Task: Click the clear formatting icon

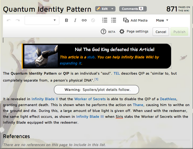Action: (x=93, y=20)
